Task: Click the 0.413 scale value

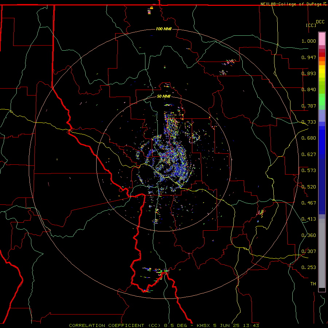Action: coord(309,219)
